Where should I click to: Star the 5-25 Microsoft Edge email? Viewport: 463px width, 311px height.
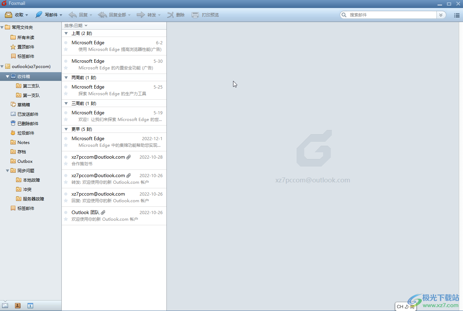[66, 93]
